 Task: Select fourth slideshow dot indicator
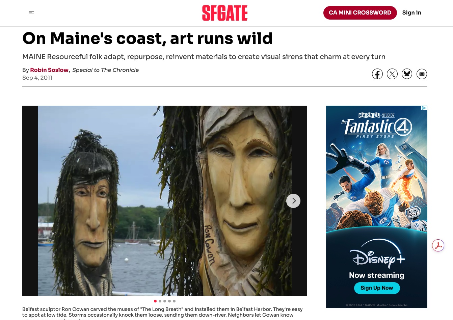coord(169,301)
